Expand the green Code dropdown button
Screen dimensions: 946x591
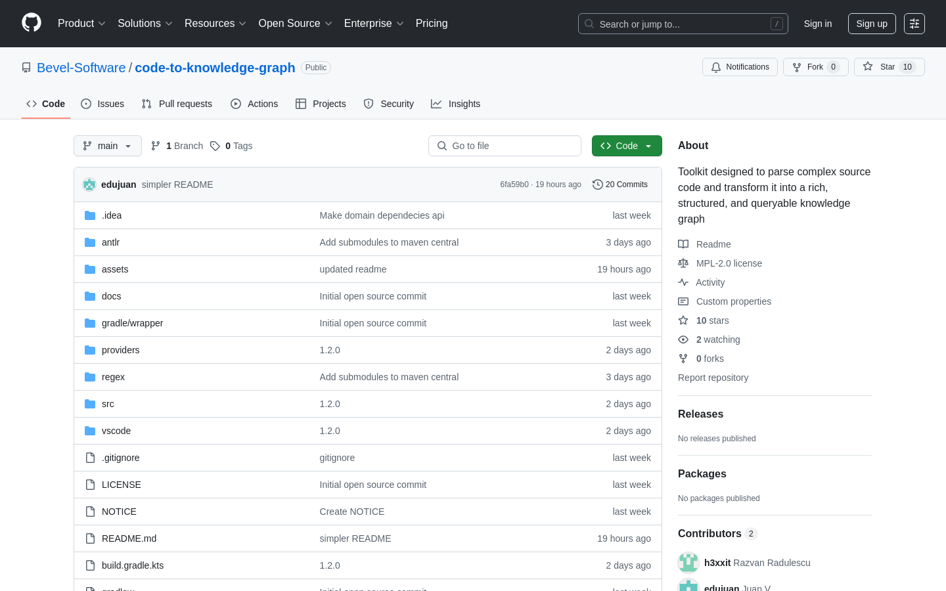click(x=627, y=146)
